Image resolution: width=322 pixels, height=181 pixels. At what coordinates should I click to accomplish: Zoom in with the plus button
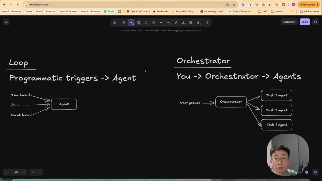tap(24, 172)
